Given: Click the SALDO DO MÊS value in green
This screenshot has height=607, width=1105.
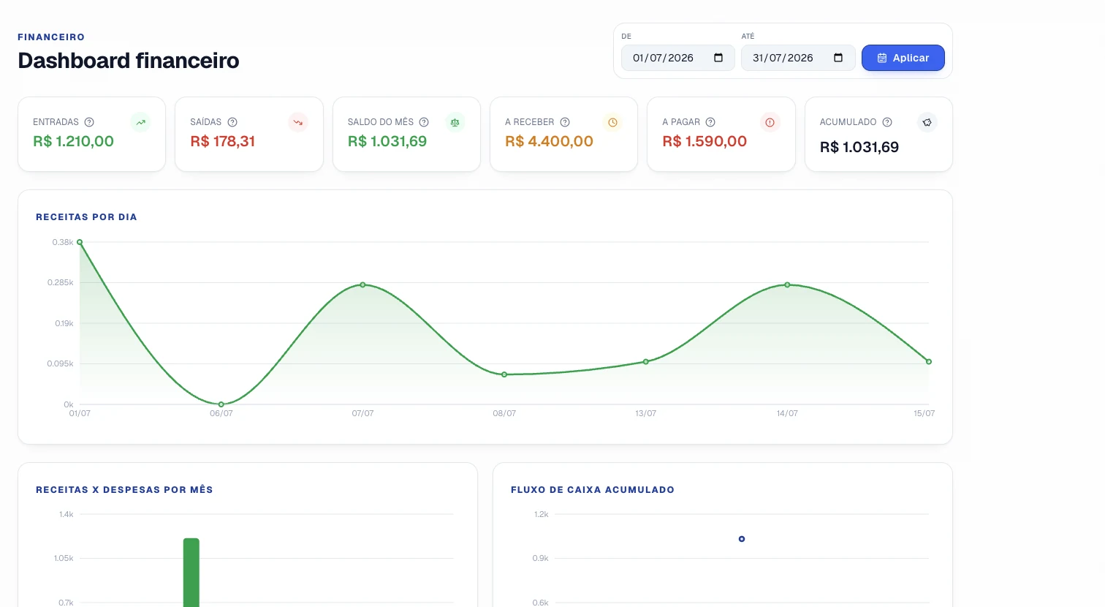Looking at the screenshot, I should pyautogui.click(x=387, y=141).
